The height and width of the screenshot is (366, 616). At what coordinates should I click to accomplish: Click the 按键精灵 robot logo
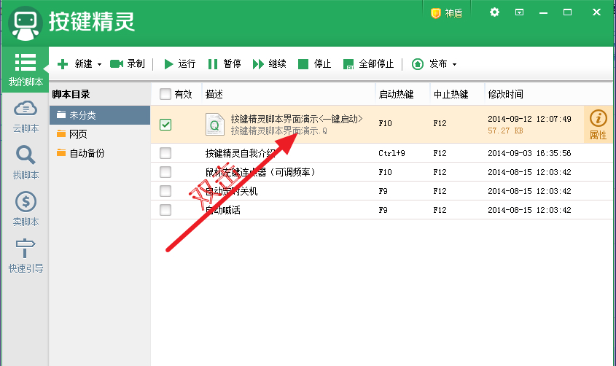point(26,23)
